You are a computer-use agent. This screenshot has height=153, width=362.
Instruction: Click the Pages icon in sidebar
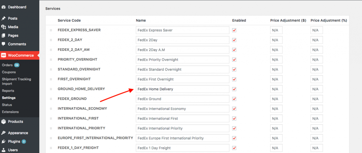(x=3, y=36)
